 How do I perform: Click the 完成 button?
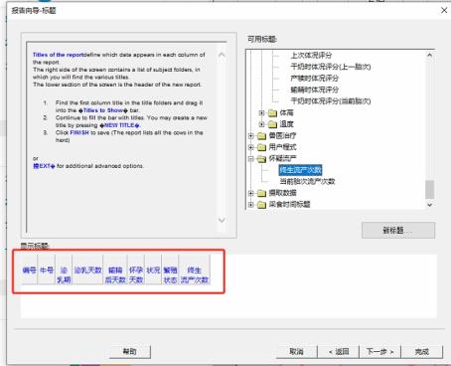422,351
